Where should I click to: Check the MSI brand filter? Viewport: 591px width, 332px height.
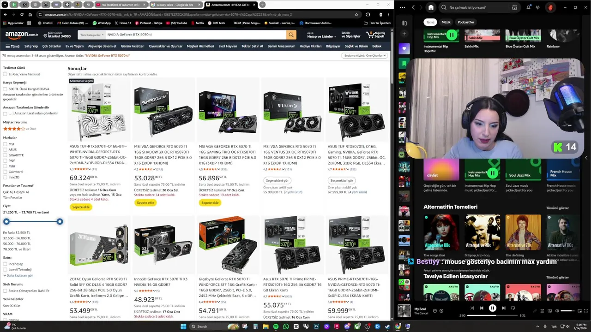point(5,144)
